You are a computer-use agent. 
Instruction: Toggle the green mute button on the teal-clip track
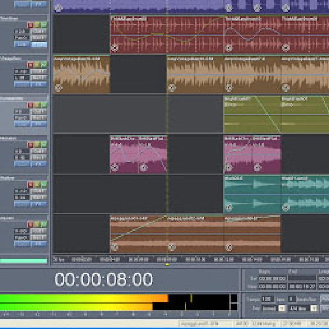tap(44, 184)
